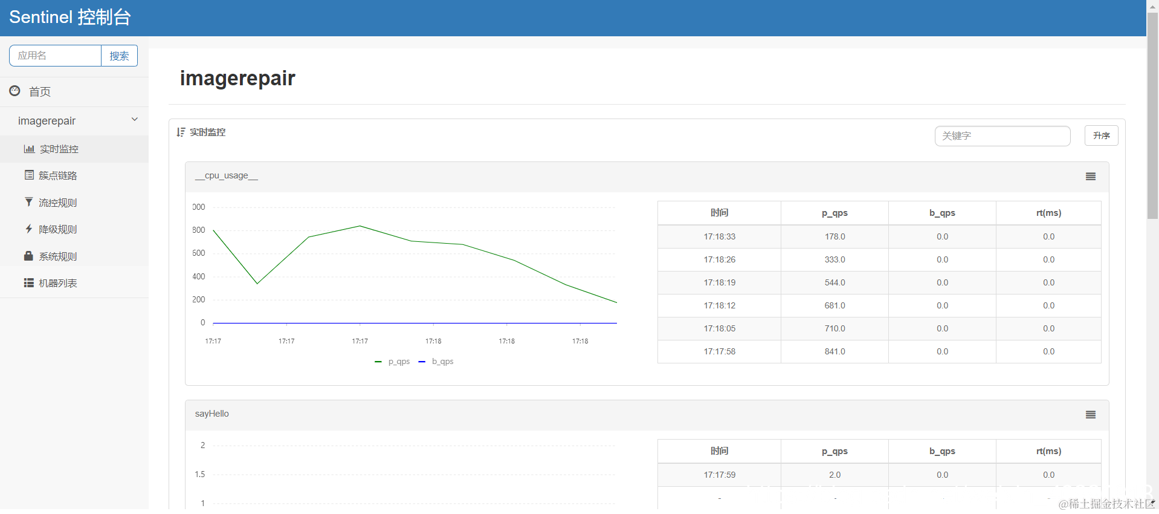This screenshot has width=1159, height=514.
Task: Click the 841.0 p_qps cell
Action: pos(835,351)
